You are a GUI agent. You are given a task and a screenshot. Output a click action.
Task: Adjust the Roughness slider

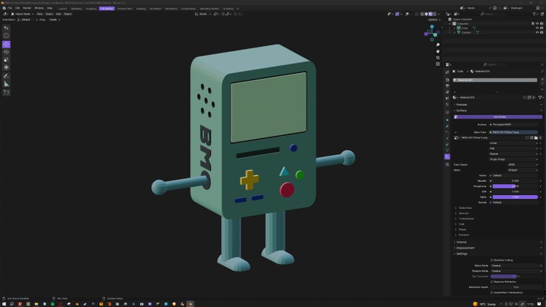coord(515,186)
